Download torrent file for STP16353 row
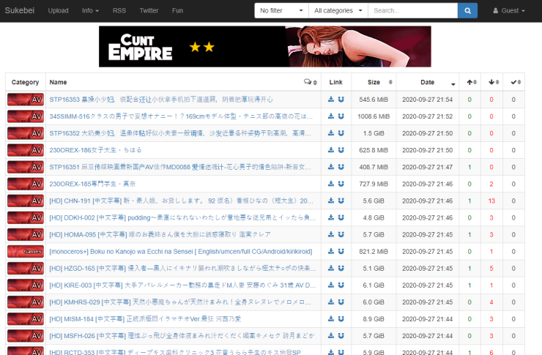This screenshot has height=355, width=542. [x=331, y=100]
